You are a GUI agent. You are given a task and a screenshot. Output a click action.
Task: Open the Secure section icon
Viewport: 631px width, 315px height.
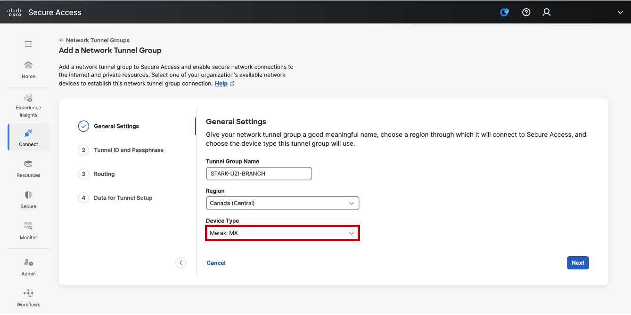coord(28,198)
